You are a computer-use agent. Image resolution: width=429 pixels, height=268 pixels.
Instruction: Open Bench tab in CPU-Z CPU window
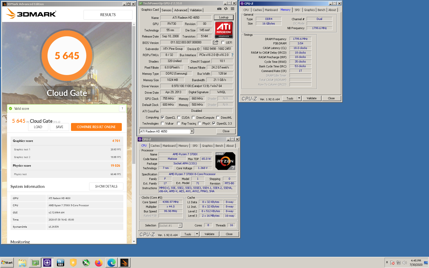pyautogui.click(x=219, y=146)
